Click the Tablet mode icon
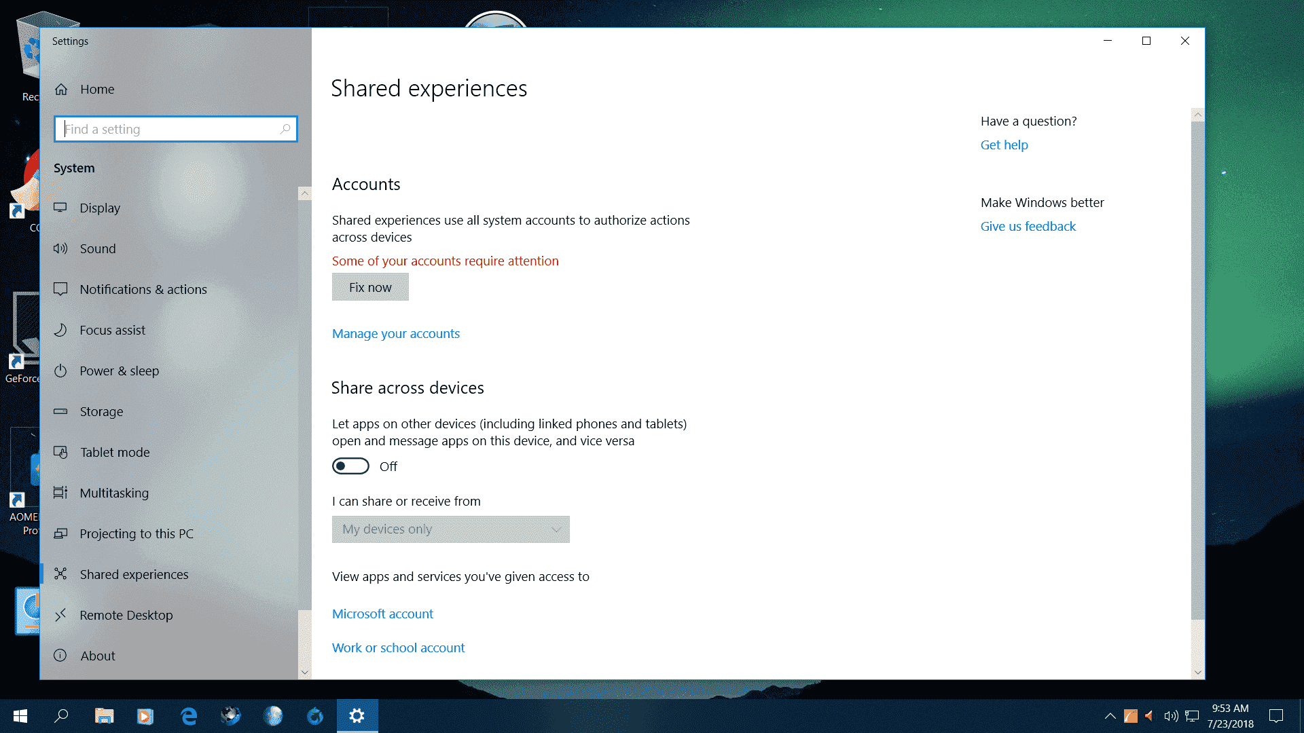Screen dimensions: 1304x733 pyautogui.click(x=60, y=452)
